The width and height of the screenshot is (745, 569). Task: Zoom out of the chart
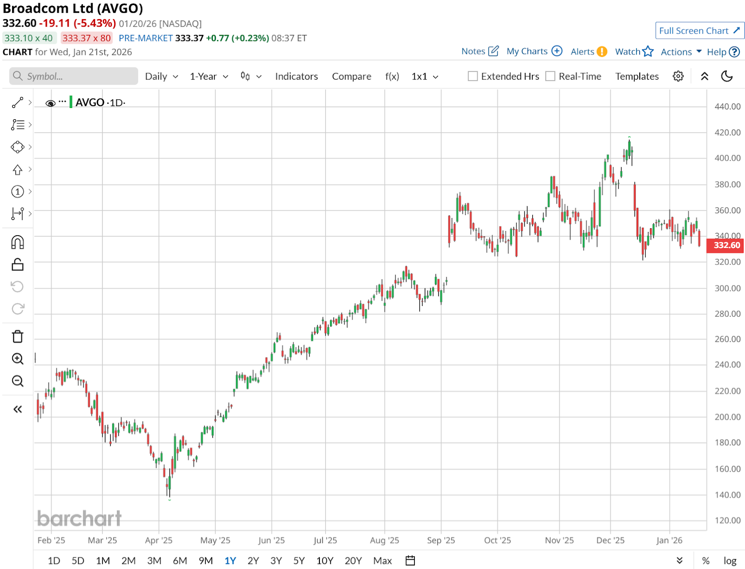pyautogui.click(x=18, y=381)
